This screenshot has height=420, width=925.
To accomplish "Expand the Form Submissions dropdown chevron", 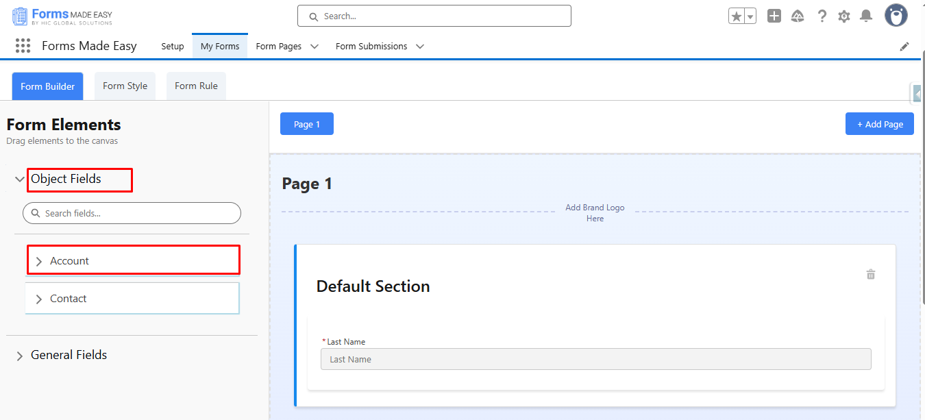I will click(420, 47).
